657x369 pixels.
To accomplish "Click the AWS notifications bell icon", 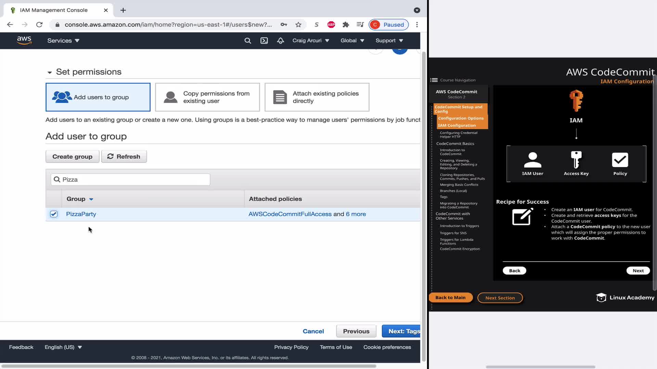I will (281, 41).
